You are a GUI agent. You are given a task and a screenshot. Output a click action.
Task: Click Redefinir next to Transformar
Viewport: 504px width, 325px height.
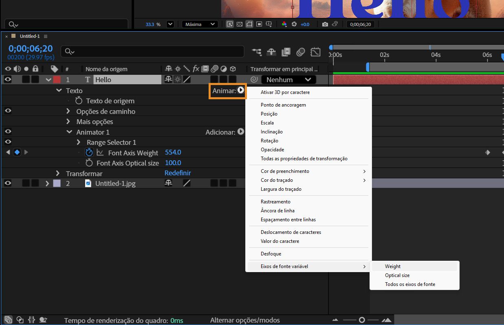click(177, 173)
